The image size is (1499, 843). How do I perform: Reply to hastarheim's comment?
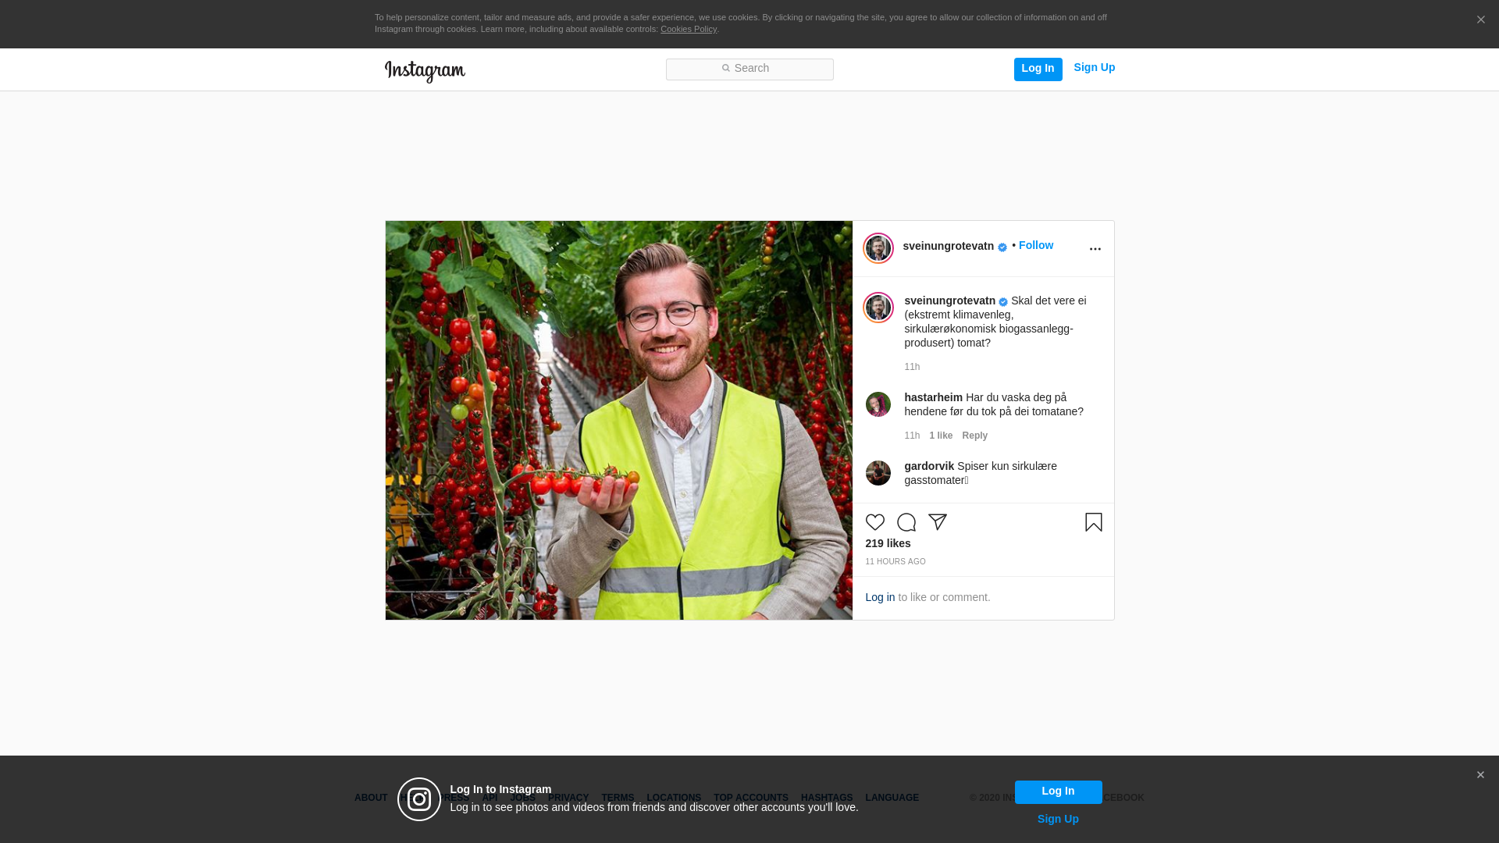(974, 436)
